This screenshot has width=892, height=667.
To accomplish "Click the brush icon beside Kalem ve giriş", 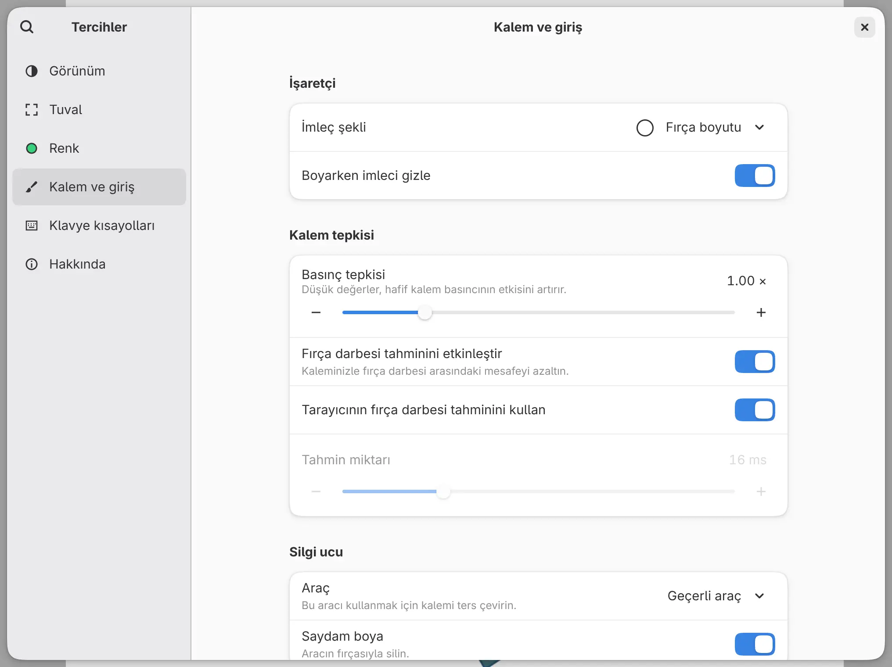I will tap(32, 187).
